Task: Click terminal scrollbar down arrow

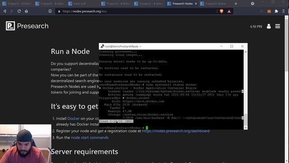Action: pyautogui.click(x=246, y=128)
